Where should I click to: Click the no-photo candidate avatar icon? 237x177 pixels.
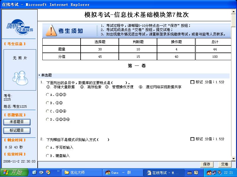pos(20,76)
